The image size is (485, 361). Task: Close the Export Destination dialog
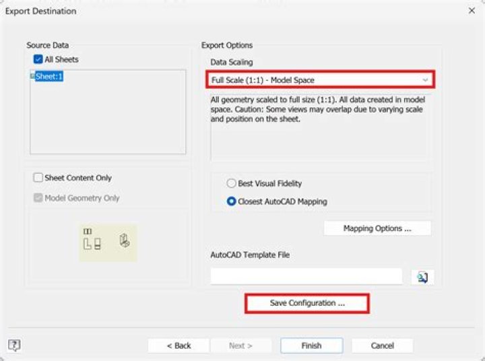click(472, 11)
